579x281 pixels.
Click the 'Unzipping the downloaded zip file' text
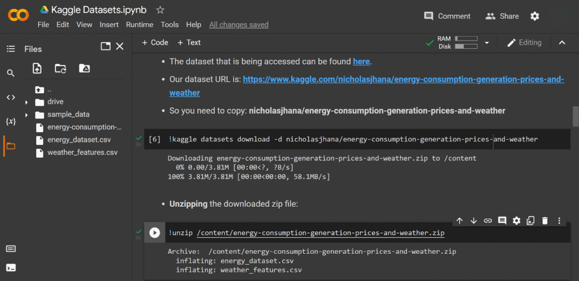tap(234, 204)
